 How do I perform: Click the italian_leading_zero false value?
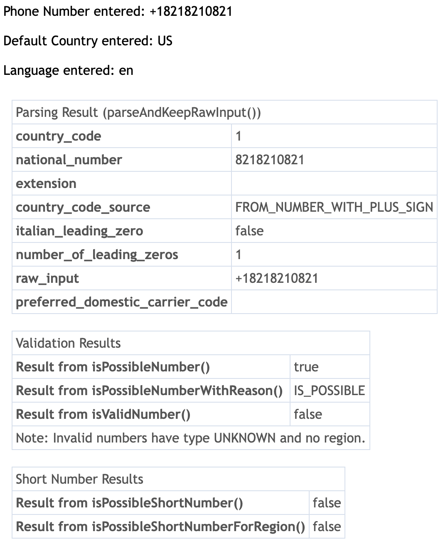click(x=249, y=231)
